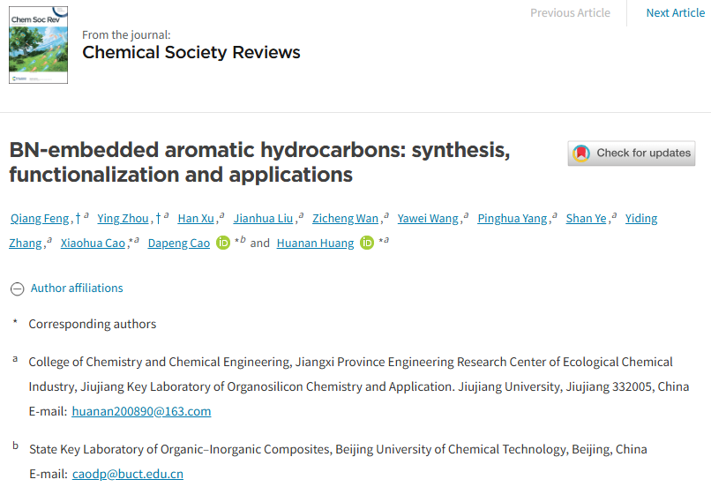711x487 pixels.
Task: Open author Ying Zhou's profile
Action: click(123, 219)
